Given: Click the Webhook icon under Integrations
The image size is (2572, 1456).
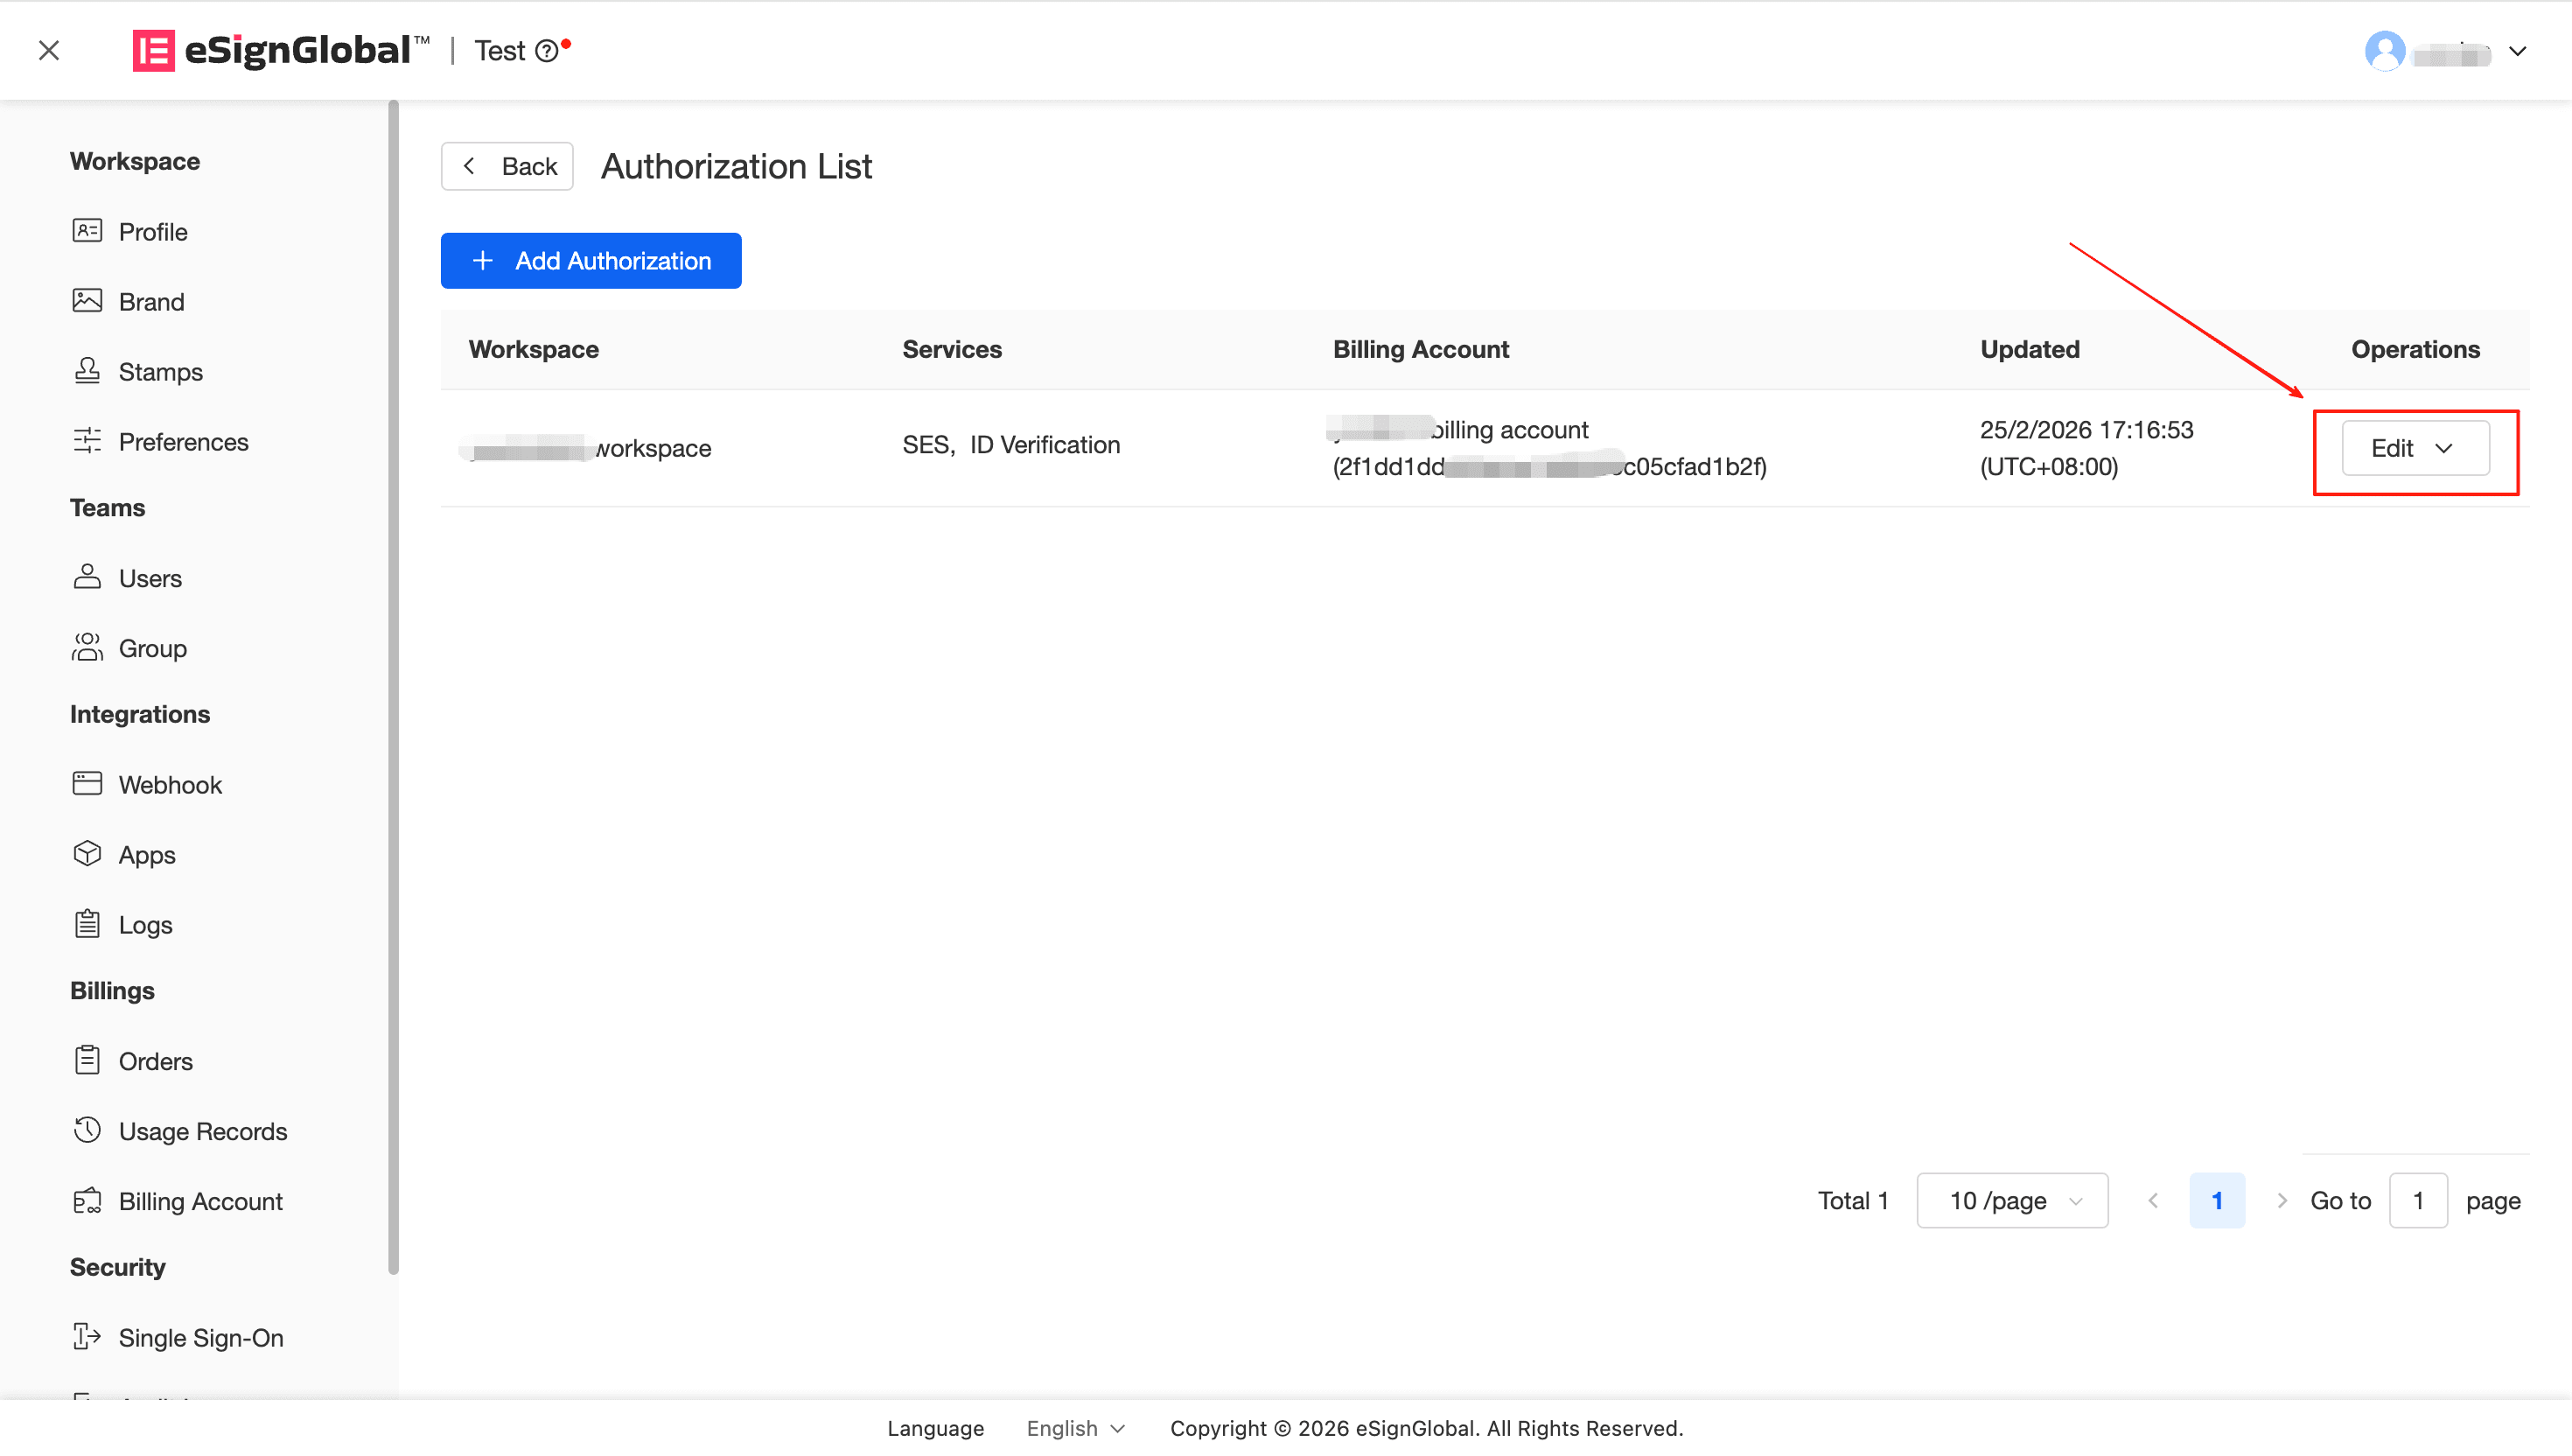Looking at the screenshot, I should (x=87, y=784).
